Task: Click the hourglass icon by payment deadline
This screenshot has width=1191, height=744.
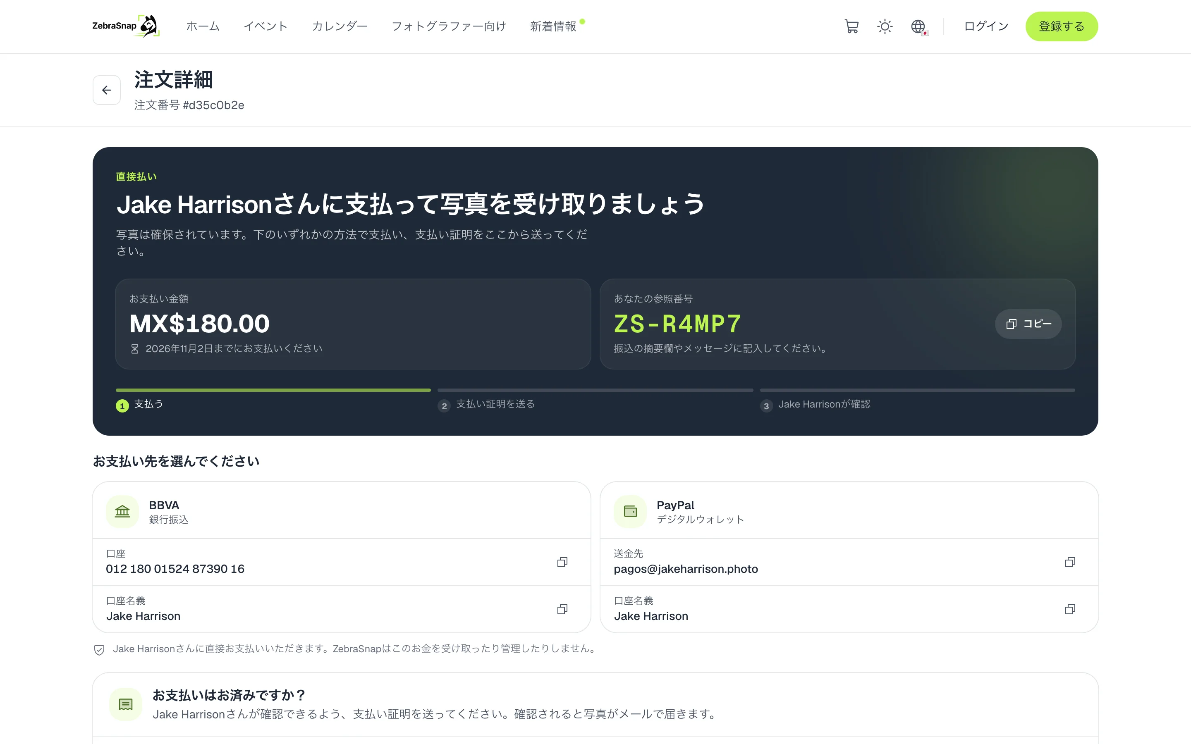Action: click(135, 349)
